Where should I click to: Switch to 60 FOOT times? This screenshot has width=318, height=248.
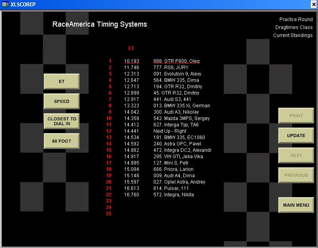coord(61,141)
